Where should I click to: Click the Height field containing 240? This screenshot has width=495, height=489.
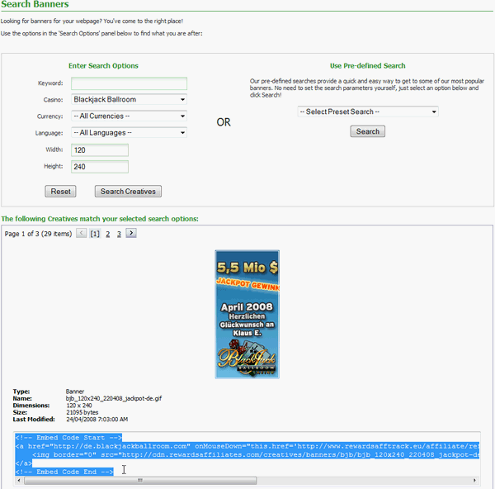coord(100,167)
